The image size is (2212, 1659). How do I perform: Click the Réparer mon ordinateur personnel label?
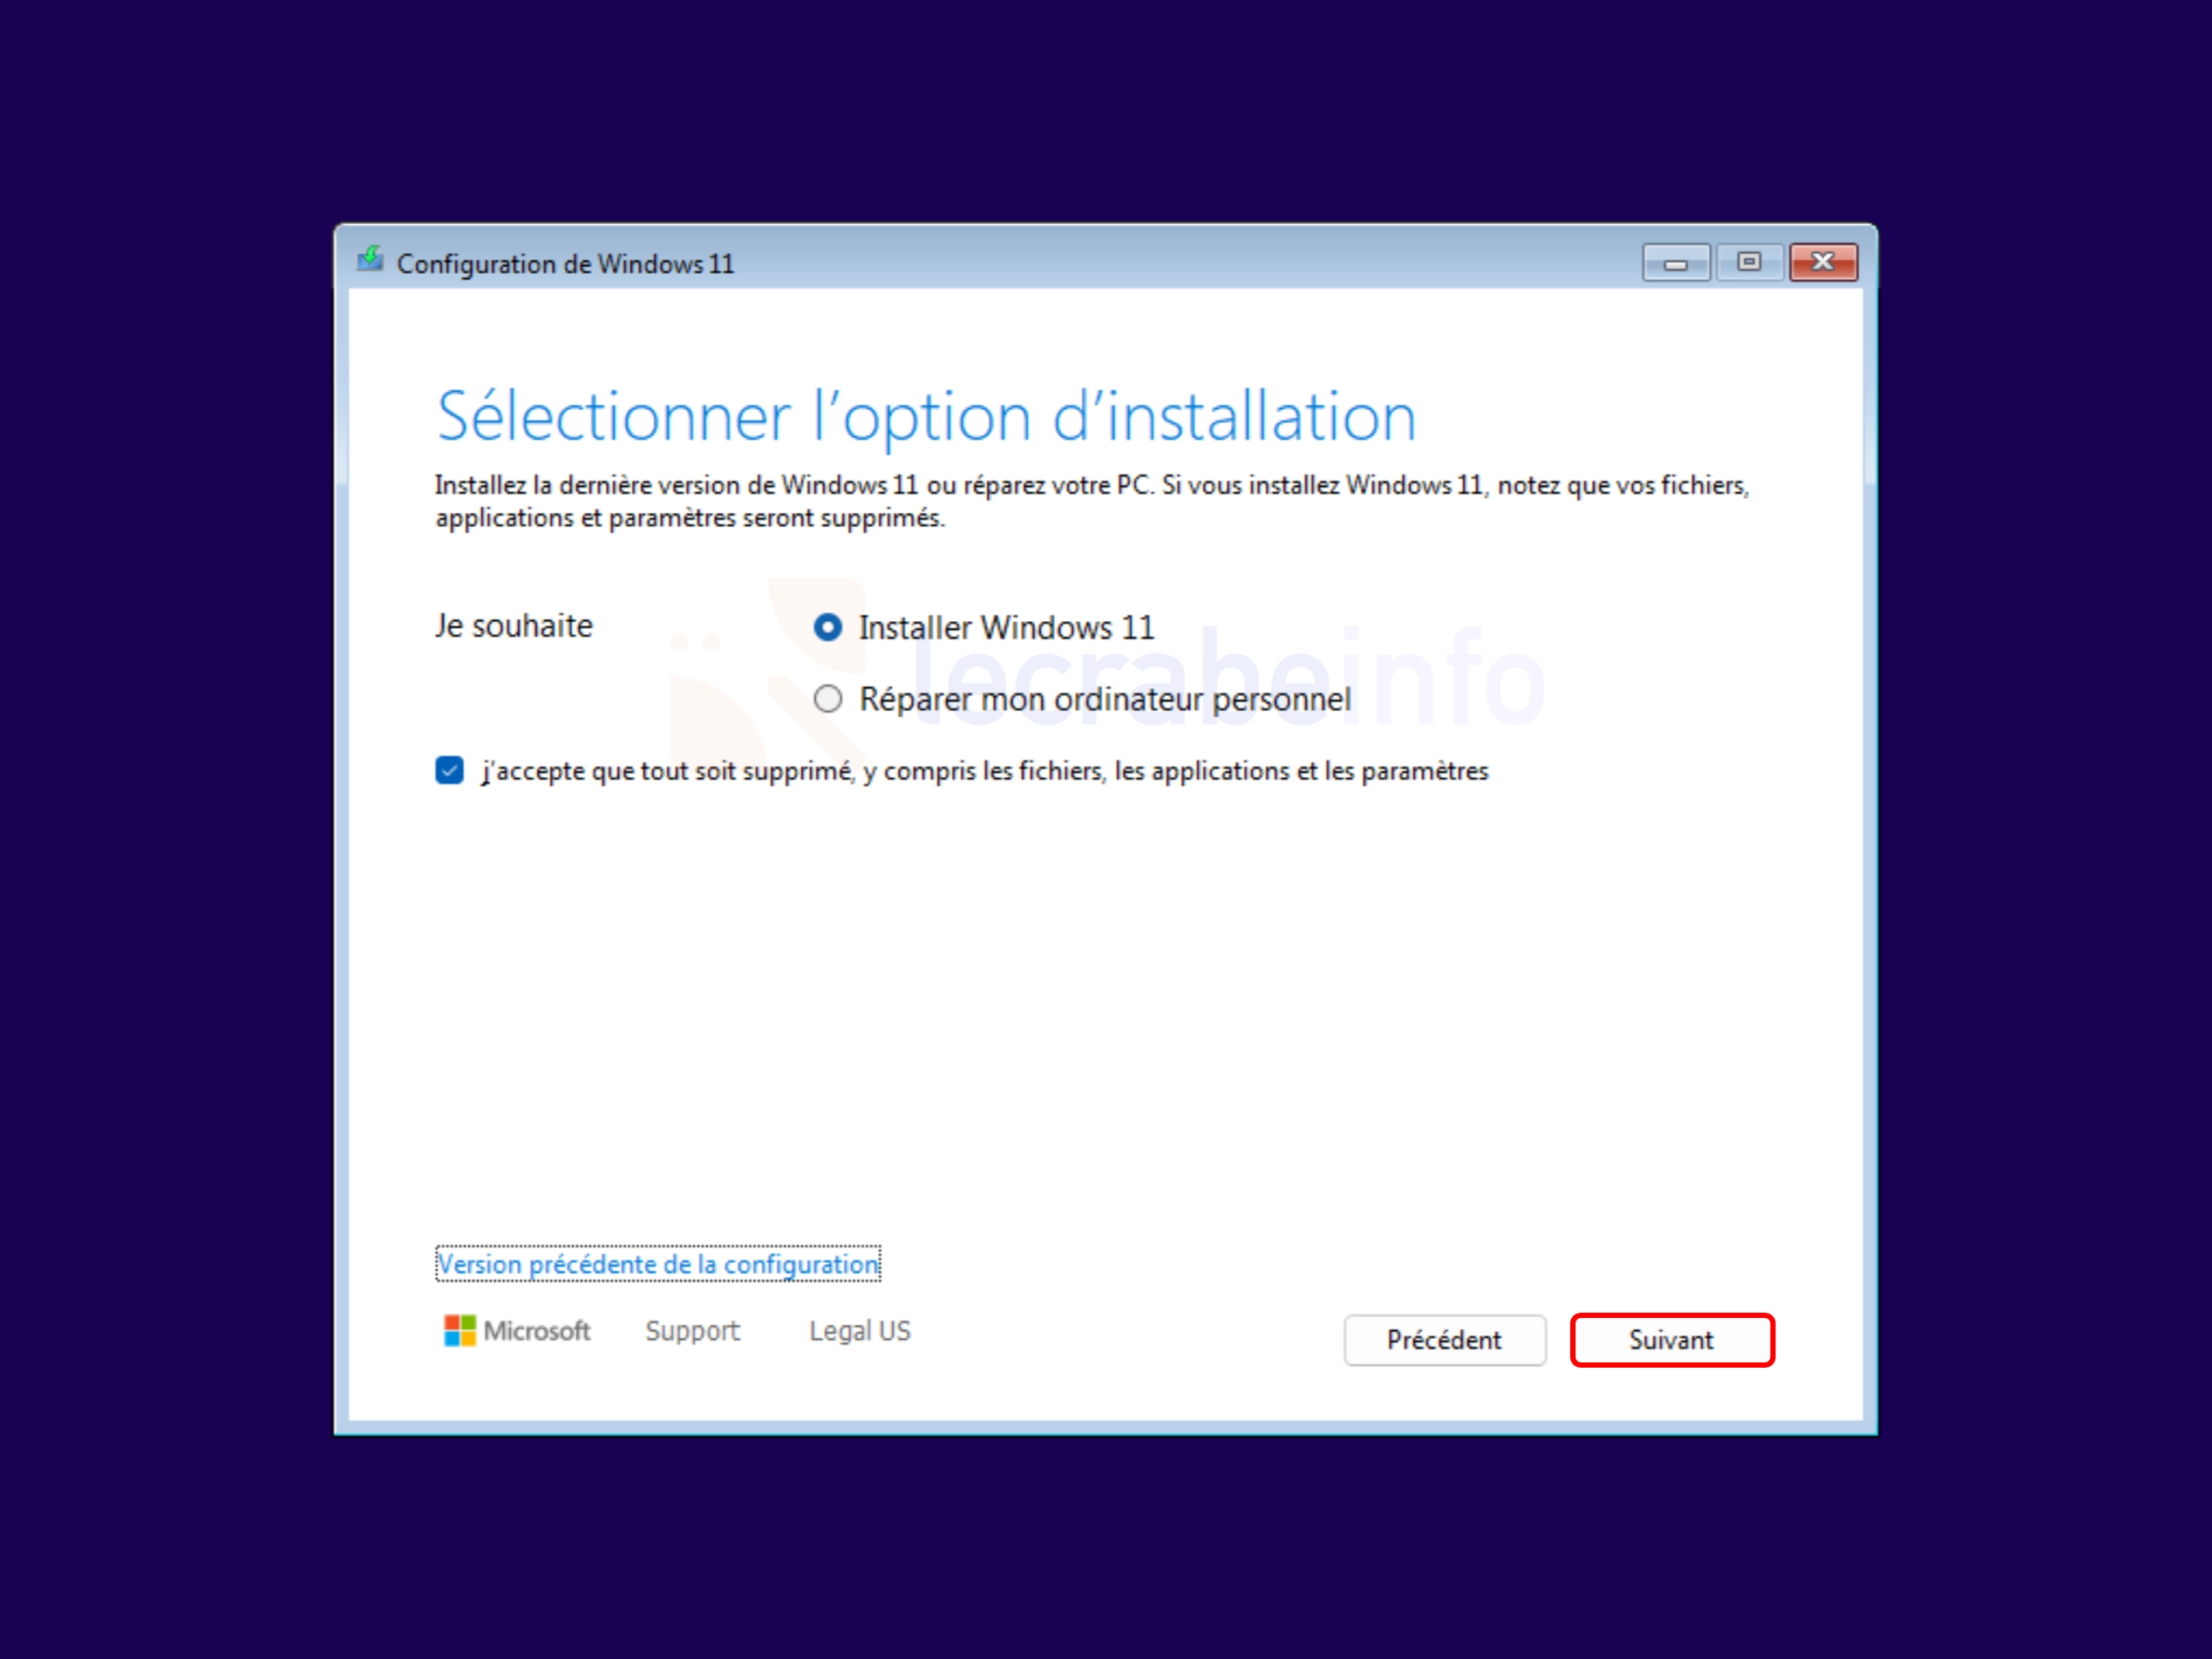(x=1105, y=699)
